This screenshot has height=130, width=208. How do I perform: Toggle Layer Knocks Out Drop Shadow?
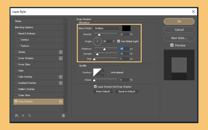tap(95, 87)
